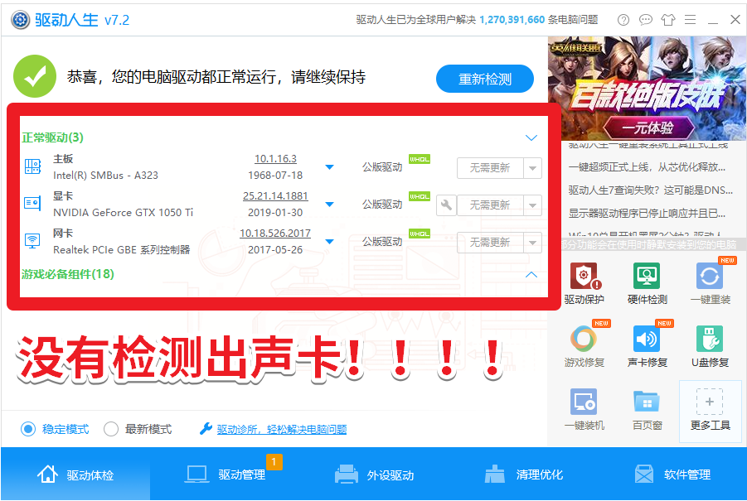747x501 pixels.
Task: Open the 驱动诊所，轻松解决电脑问题 link
Action: coord(282,429)
